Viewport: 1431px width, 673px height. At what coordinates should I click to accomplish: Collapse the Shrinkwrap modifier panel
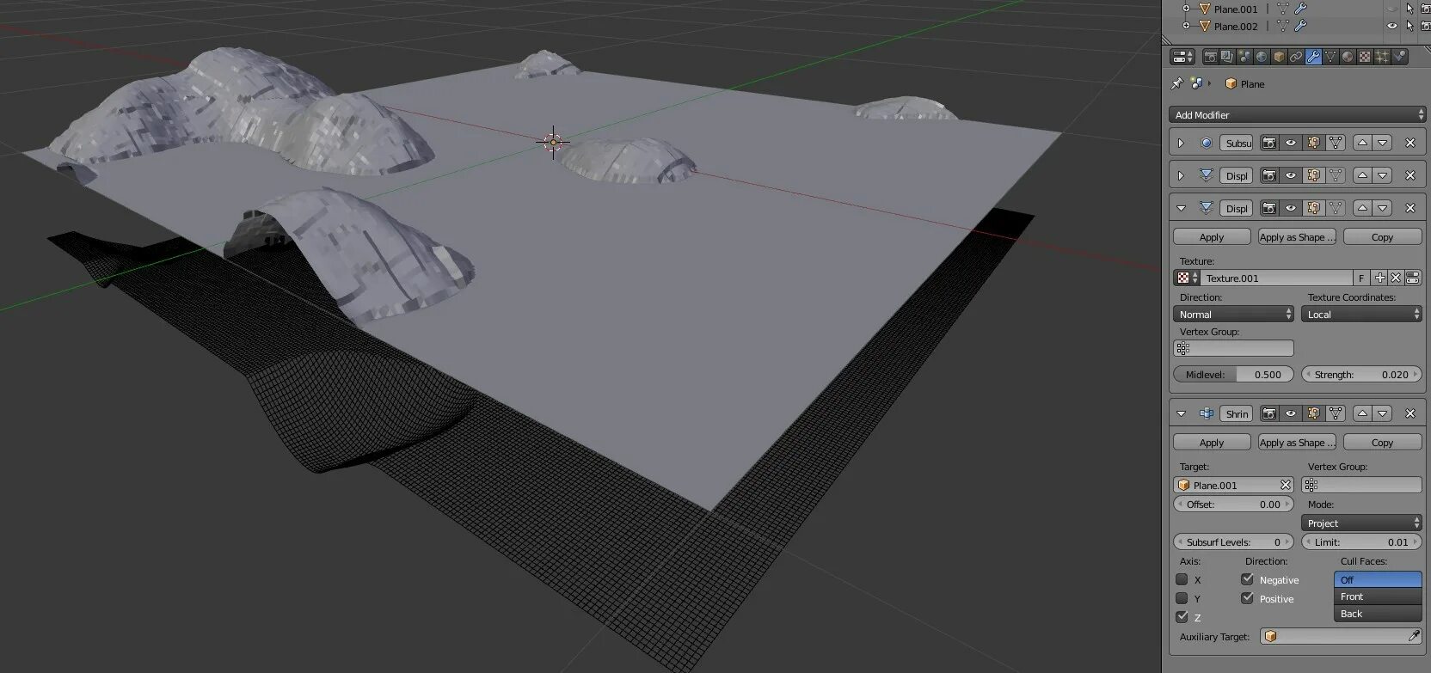[x=1182, y=413]
